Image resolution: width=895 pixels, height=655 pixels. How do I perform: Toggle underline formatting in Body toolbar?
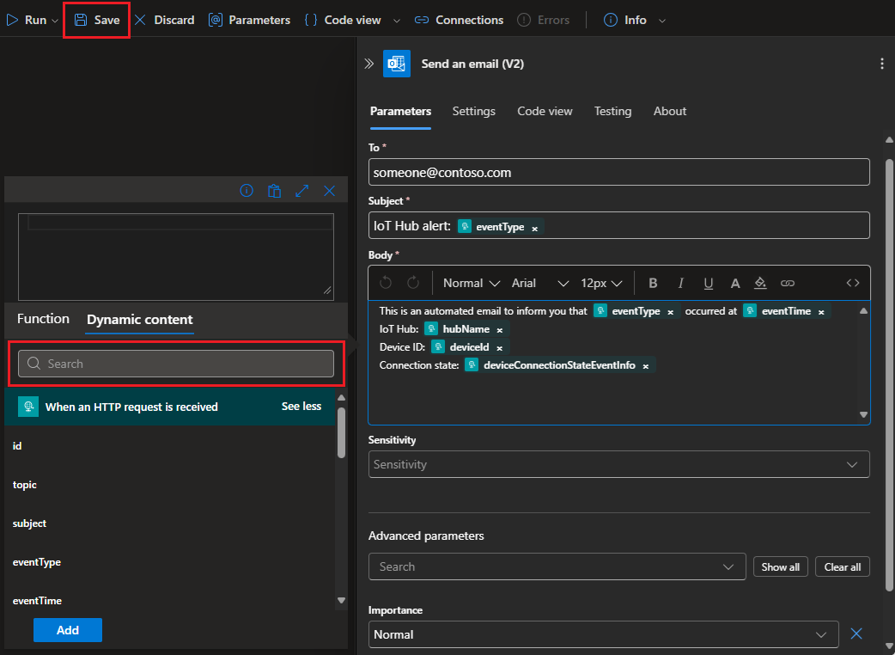708,283
